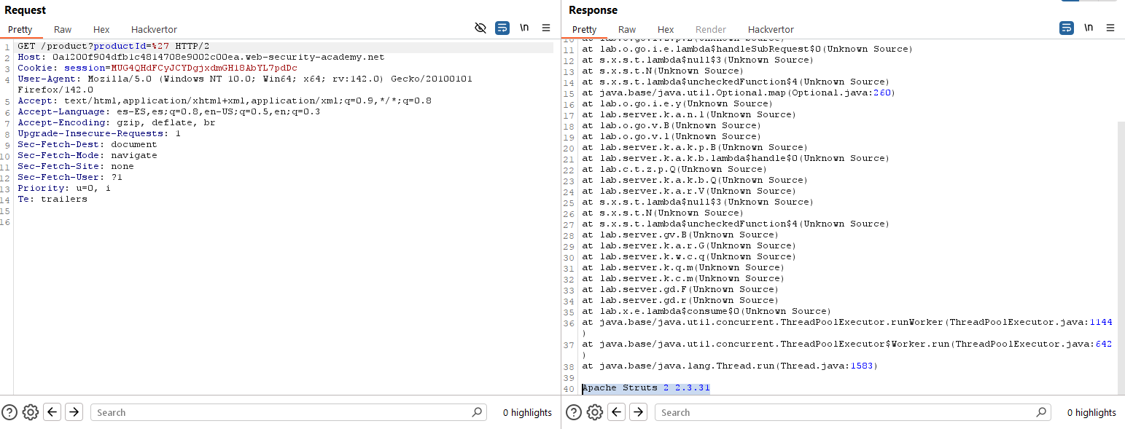Screen dimensions: 1125x429
Task: Go to next match in Response search
Action: (638, 412)
